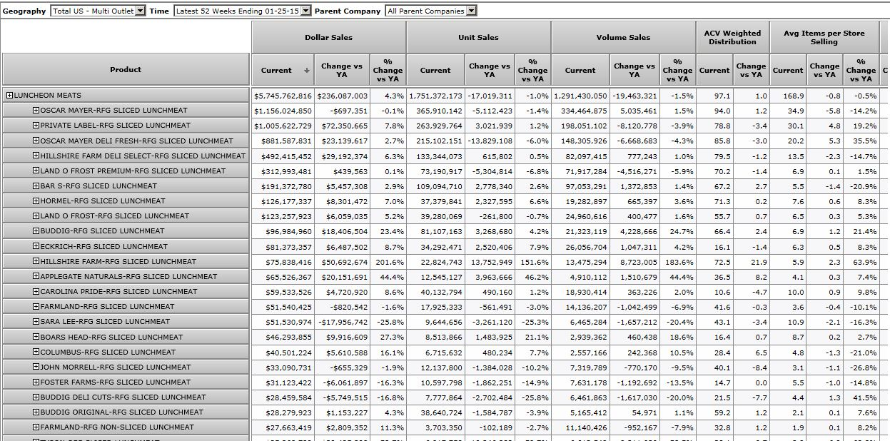Open the Time period dropdown

pos(306,11)
